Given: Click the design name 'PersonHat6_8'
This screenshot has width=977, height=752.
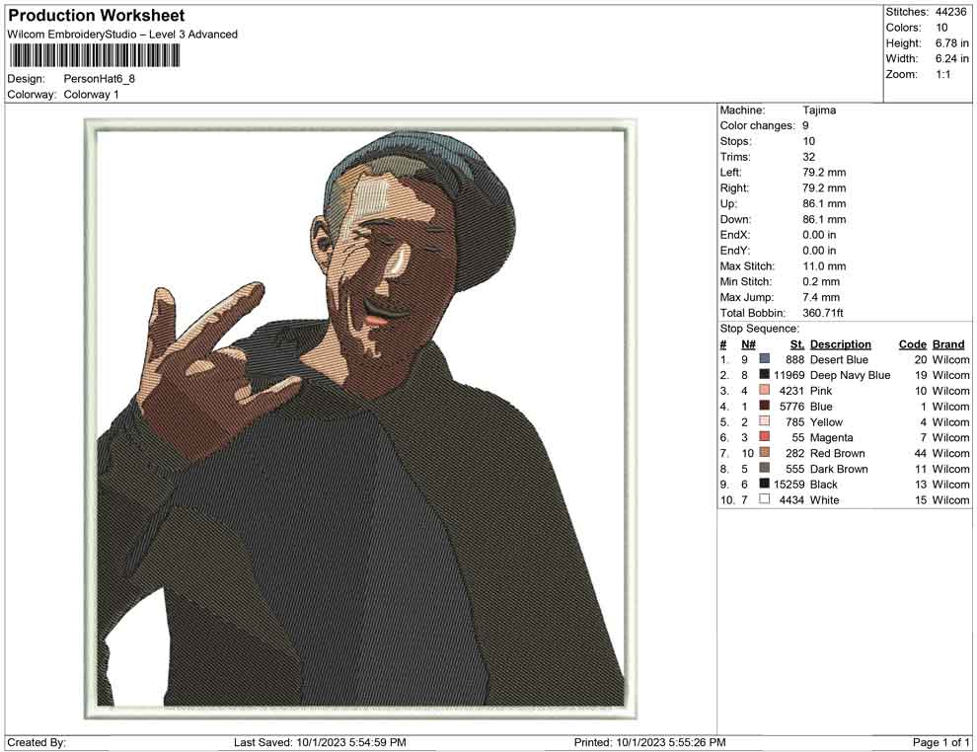Looking at the screenshot, I should [x=99, y=79].
